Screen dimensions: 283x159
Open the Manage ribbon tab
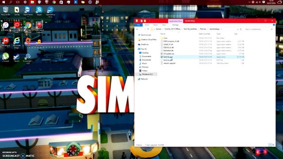[175, 25]
